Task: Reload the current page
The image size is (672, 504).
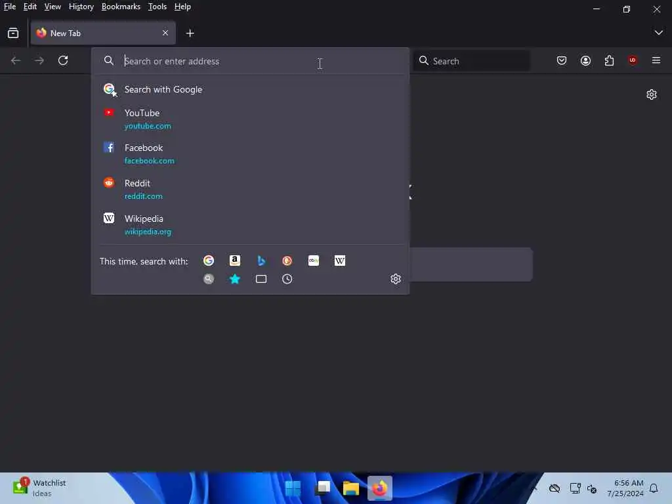Action: pyautogui.click(x=63, y=60)
